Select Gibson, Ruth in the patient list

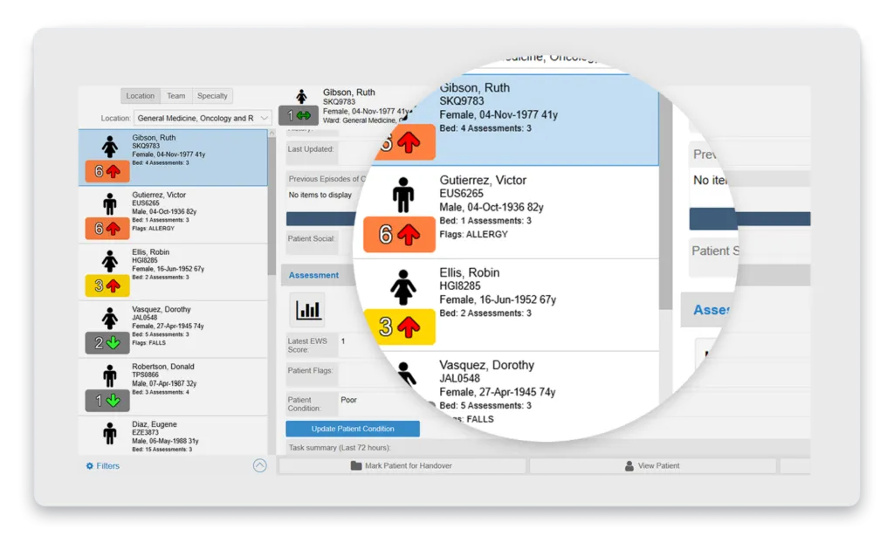click(173, 157)
